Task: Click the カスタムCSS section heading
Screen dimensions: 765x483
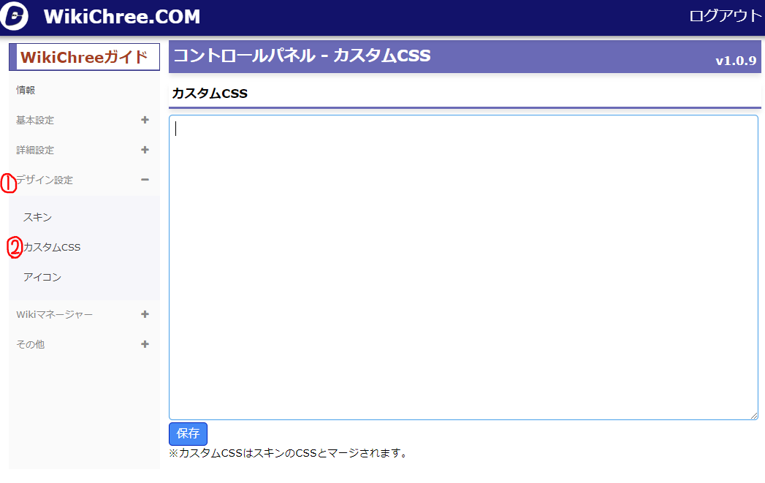Action: click(x=210, y=94)
